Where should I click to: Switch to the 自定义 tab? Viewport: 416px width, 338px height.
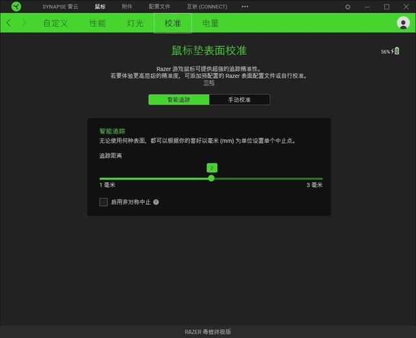click(56, 23)
